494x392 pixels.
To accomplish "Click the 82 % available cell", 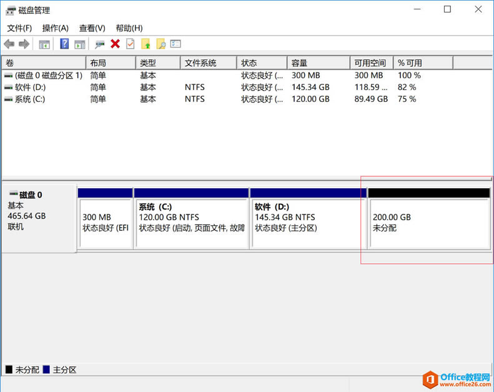I will click(x=407, y=87).
